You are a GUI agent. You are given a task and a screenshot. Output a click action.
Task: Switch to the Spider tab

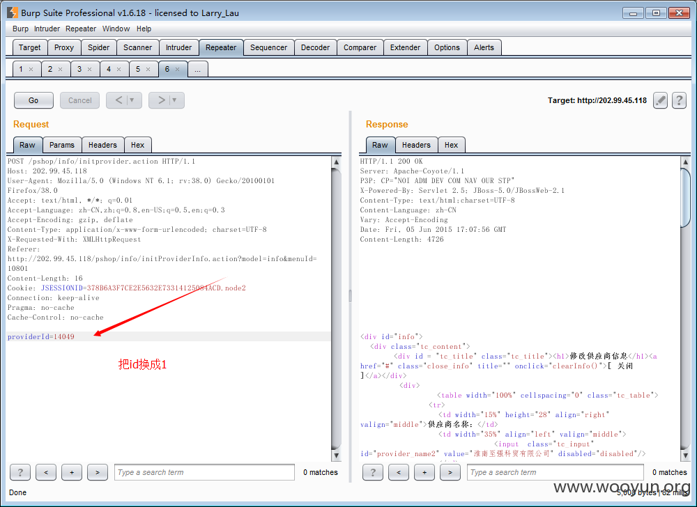tap(99, 47)
